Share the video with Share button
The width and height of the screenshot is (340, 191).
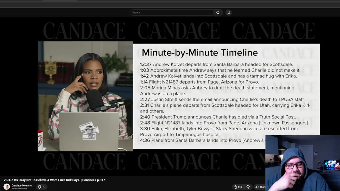click(x=260, y=187)
